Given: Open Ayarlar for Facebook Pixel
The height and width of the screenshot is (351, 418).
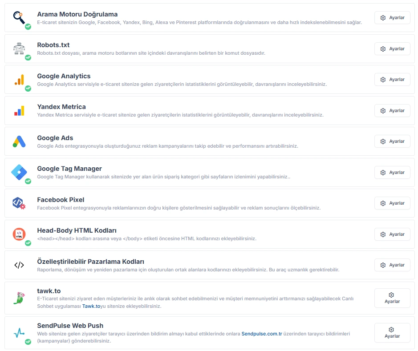Looking at the screenshot, I should click(392, 203).
